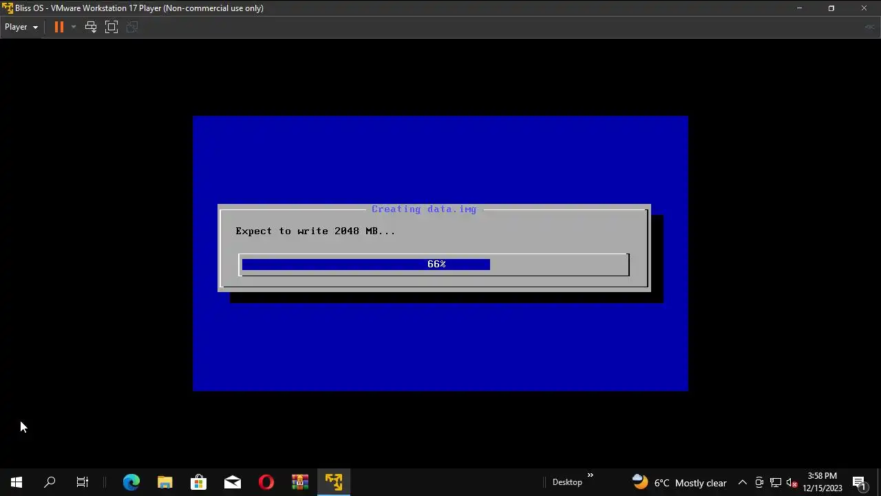Open network settings tray icon

click(x=776, y=482)
